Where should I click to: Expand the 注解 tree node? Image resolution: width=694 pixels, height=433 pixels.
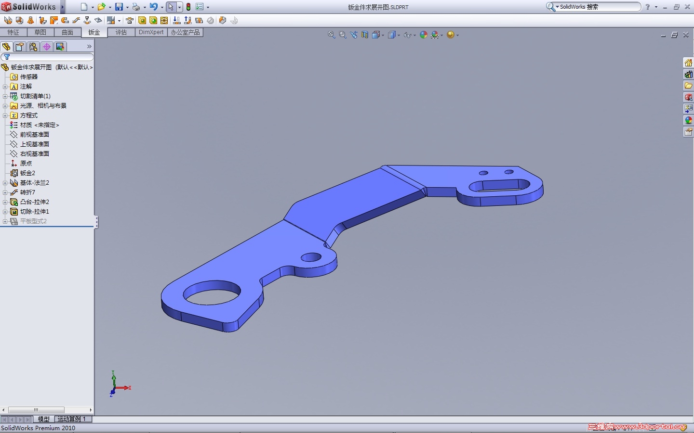5,87
